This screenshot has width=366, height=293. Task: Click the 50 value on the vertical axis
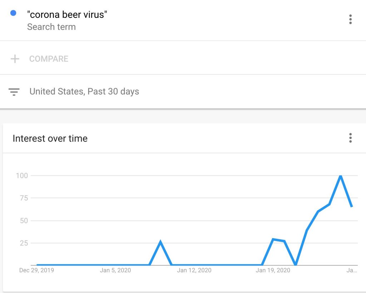(24, 221)
